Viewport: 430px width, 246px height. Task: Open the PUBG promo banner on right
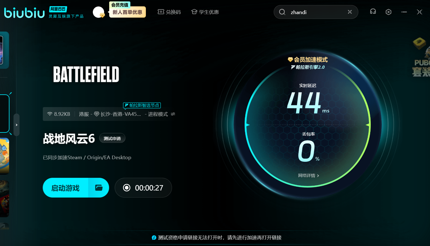pos(421,57)
